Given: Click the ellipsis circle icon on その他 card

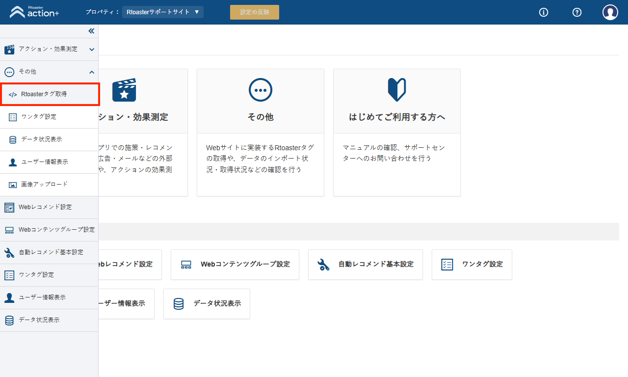Looking at the screenshot, I should click(x=261, y=90).
